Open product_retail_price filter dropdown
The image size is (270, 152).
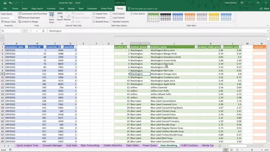(222, 47)
